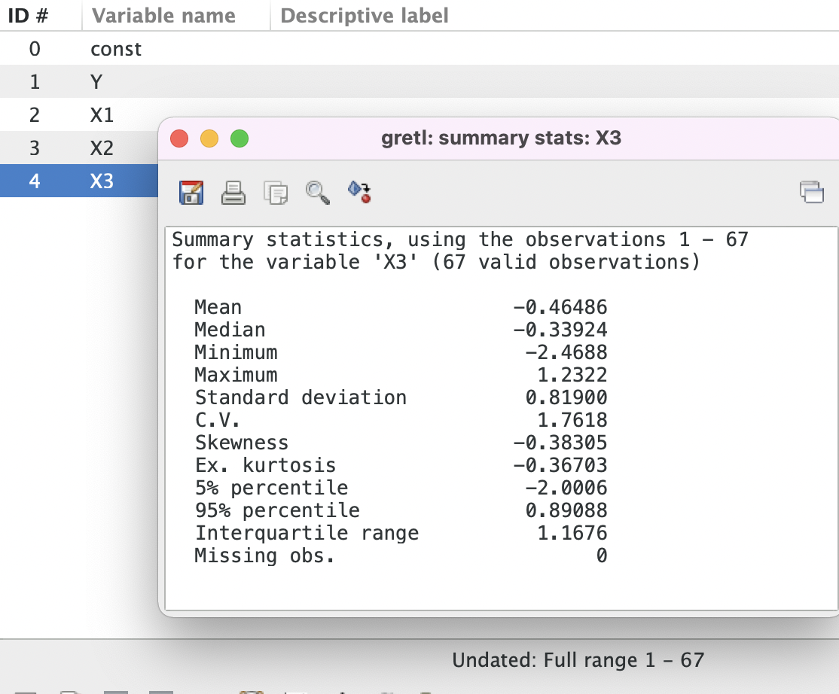
Task: Click the 95% percentile value 0.89088
Action: [x=566, y=510]
